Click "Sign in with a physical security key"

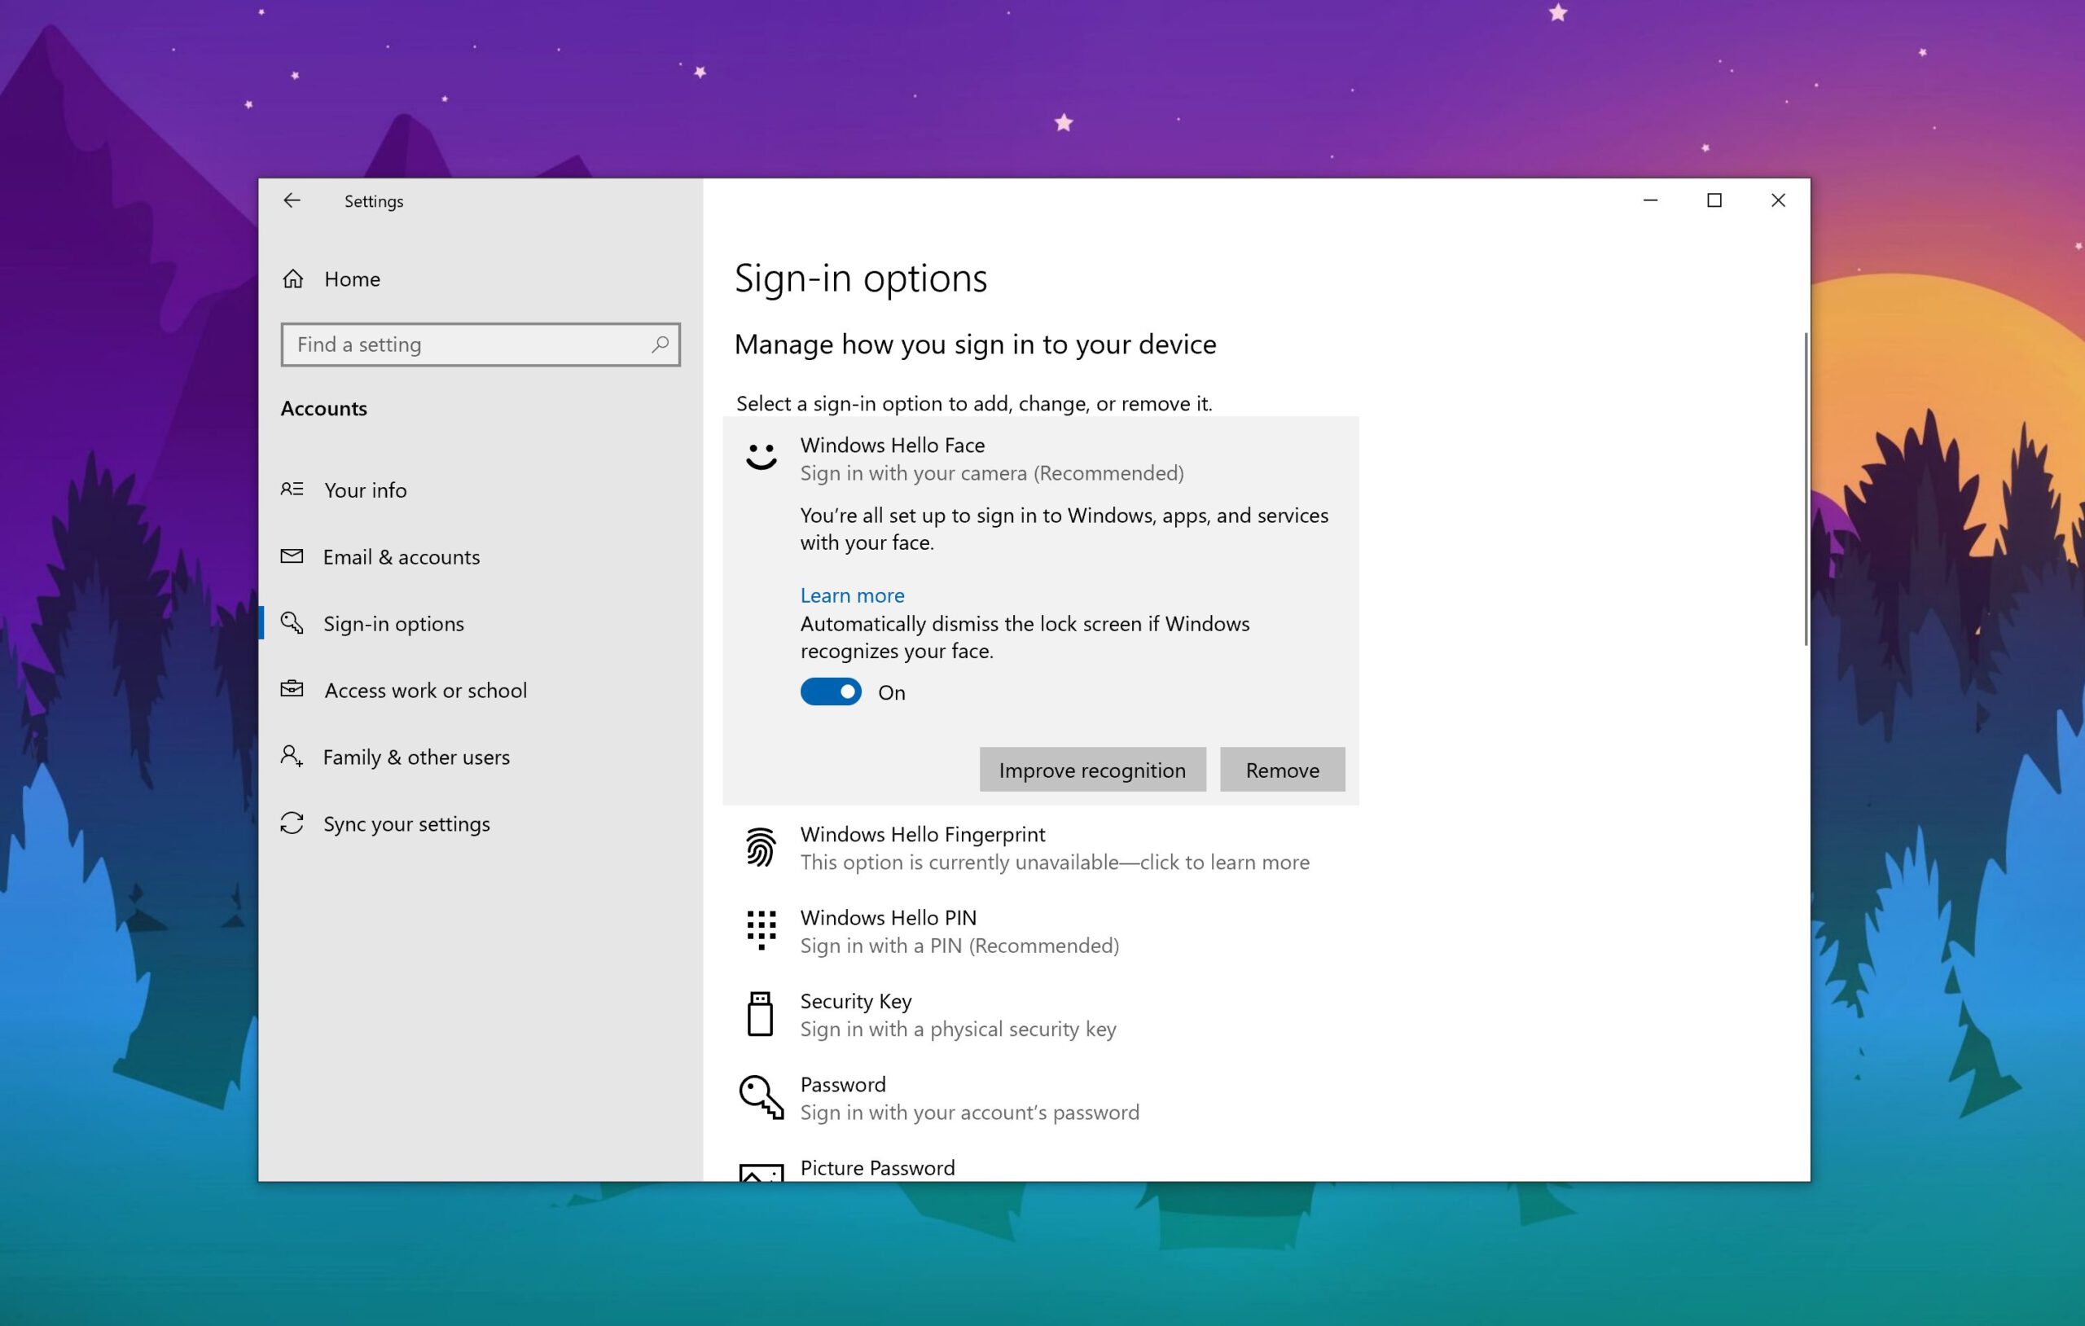(958, 1029)
